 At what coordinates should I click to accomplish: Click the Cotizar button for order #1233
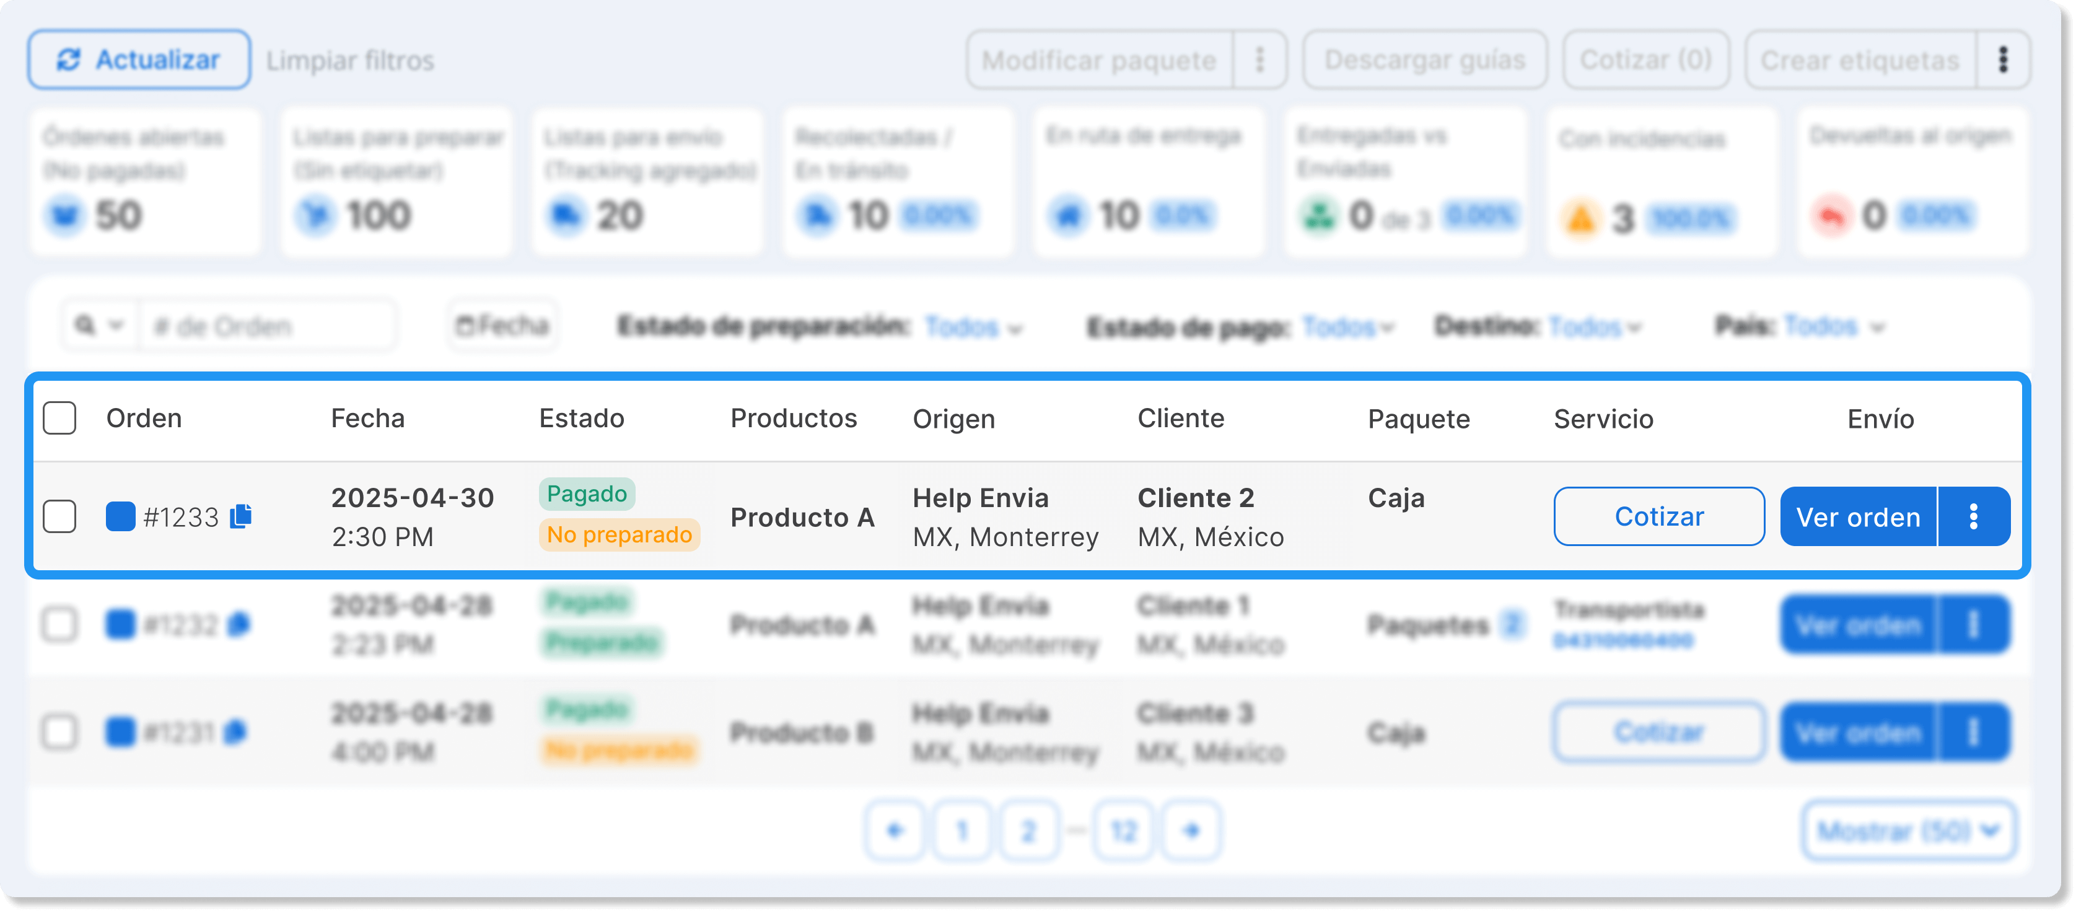[x=1658, y=516]
